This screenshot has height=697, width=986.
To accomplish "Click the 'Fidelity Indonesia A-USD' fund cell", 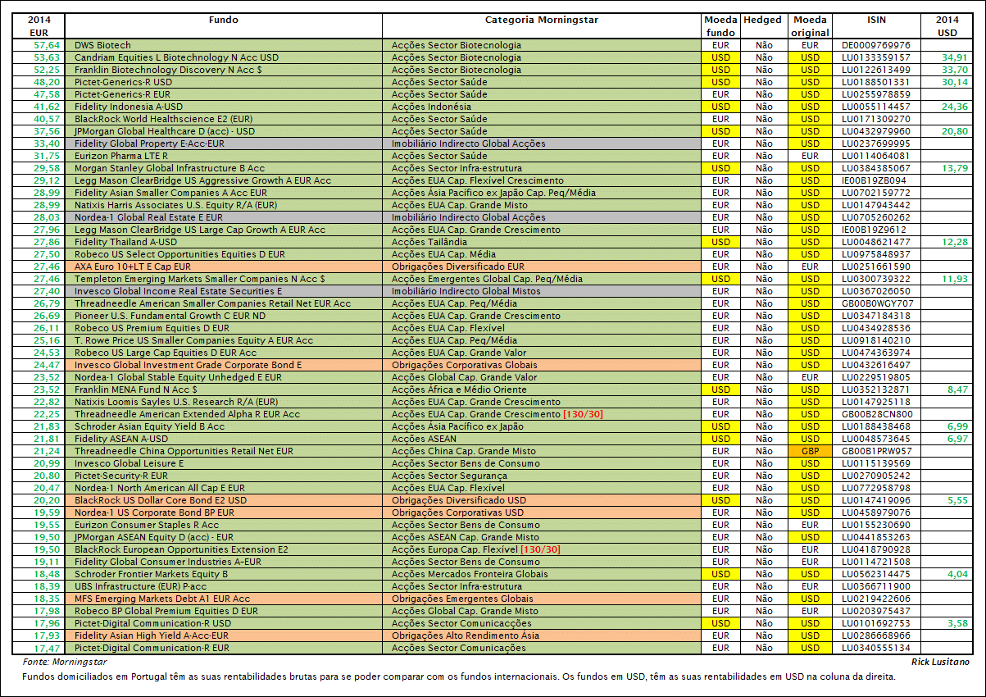I will 224,107.
